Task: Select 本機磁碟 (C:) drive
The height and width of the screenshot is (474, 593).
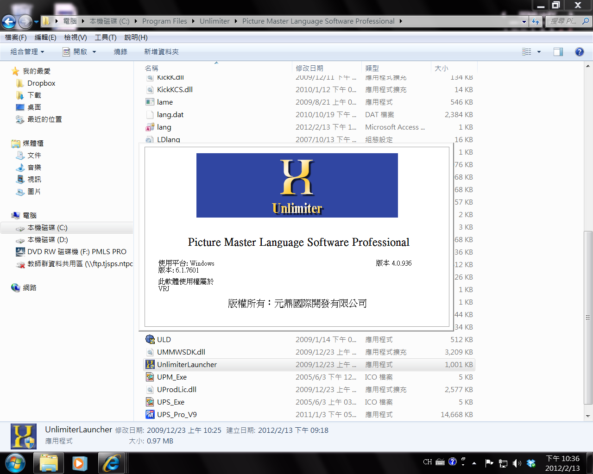Action: (x=67, y=228)
